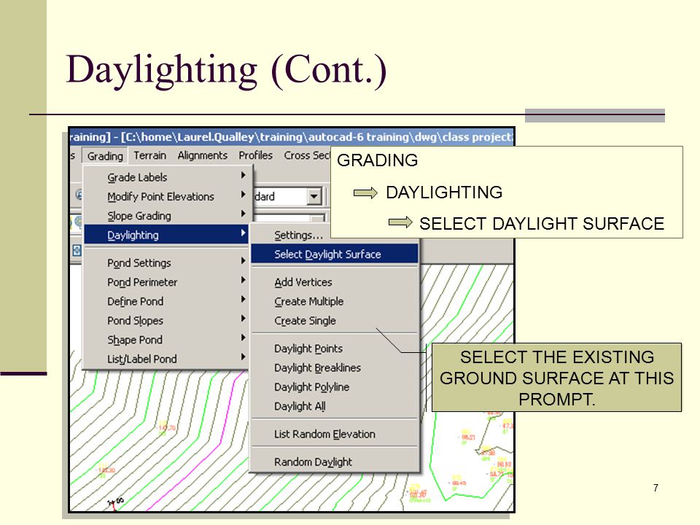
Task: Choose Add Vertices
Action: 335,282
